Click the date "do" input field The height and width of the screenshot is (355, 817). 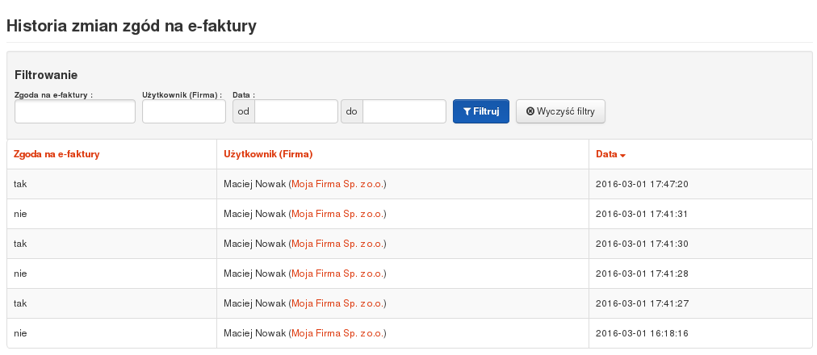point(404,112)
